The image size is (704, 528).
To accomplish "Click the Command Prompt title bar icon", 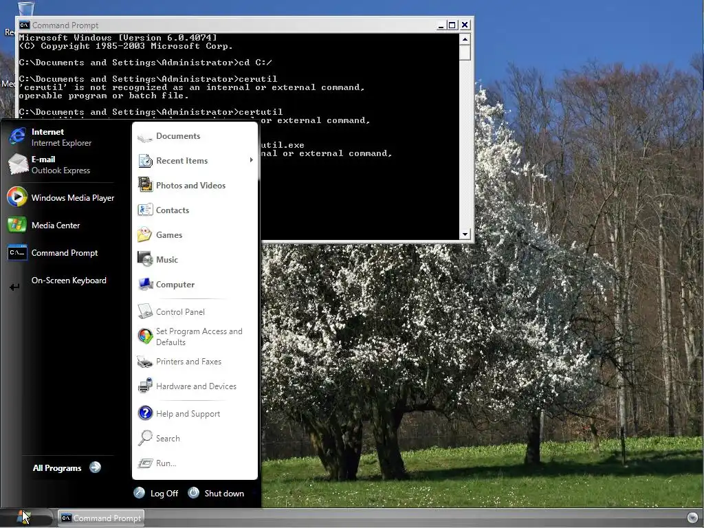I will 24,25.
